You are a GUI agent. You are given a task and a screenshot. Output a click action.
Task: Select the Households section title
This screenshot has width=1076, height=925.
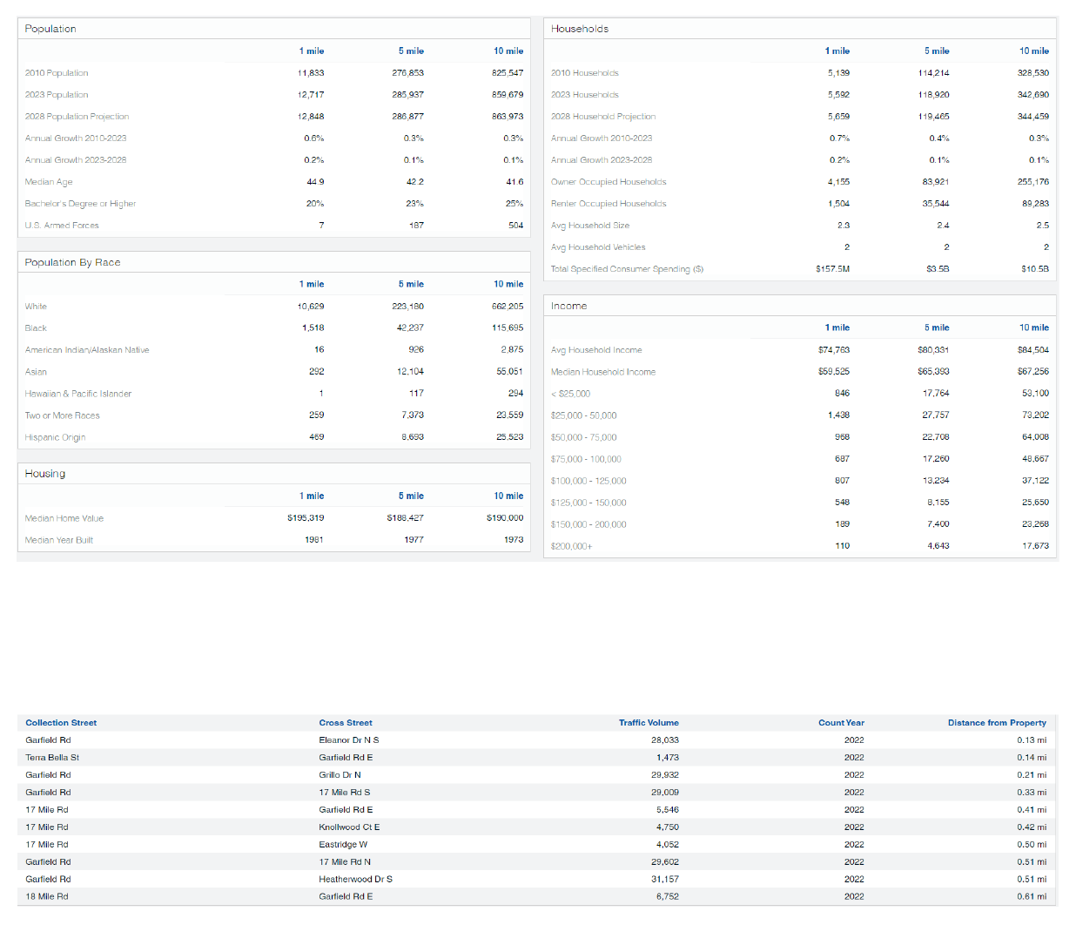(x=579, y=29)
